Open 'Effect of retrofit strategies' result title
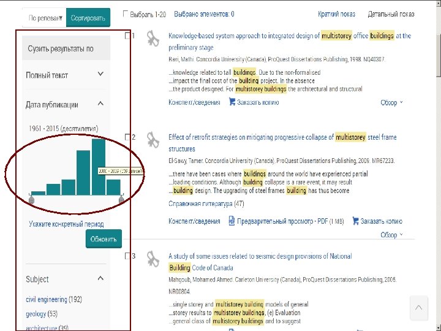The image size is (441, 331). [x=282, y=143]
